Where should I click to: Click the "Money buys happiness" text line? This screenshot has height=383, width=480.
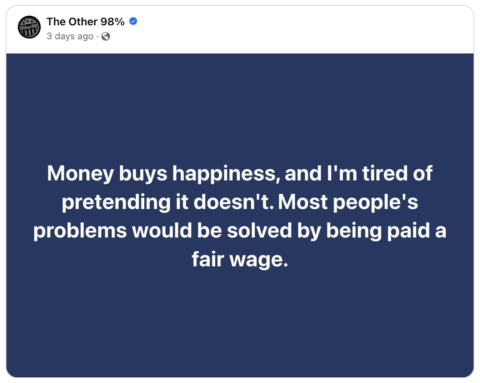pos(240,173)
